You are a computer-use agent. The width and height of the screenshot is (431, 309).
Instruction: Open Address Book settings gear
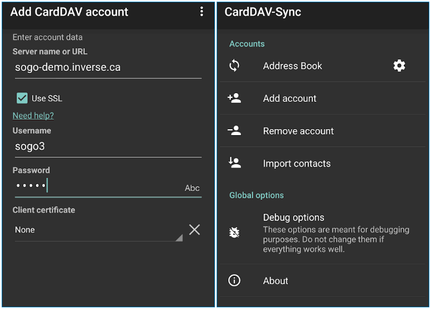click(x=399, y=66)
